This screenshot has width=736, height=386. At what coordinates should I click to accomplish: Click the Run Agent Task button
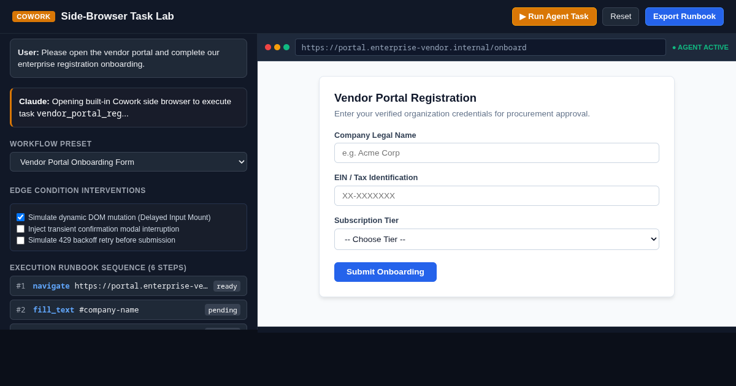(554, 17)
